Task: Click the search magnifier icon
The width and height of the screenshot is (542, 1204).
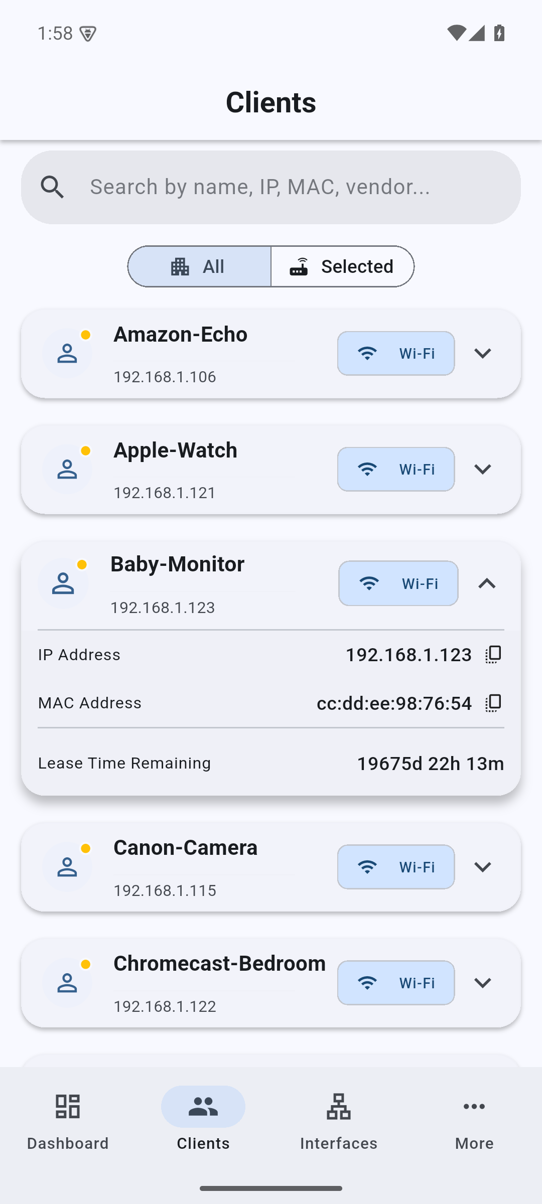Action: [x=53, y=187]
